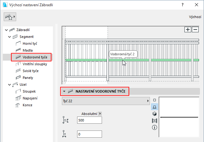Click the Napojení connection icon
Image resolution: width=204 pixels, height=142 pixels.
click(x=18, y=98)
